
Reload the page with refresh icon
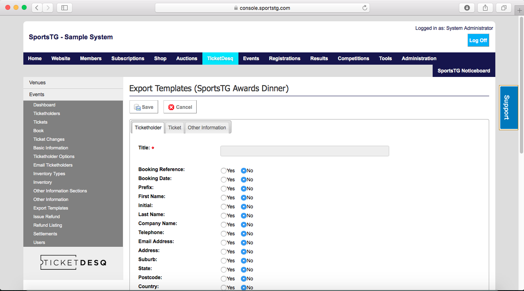pos(364,7)
